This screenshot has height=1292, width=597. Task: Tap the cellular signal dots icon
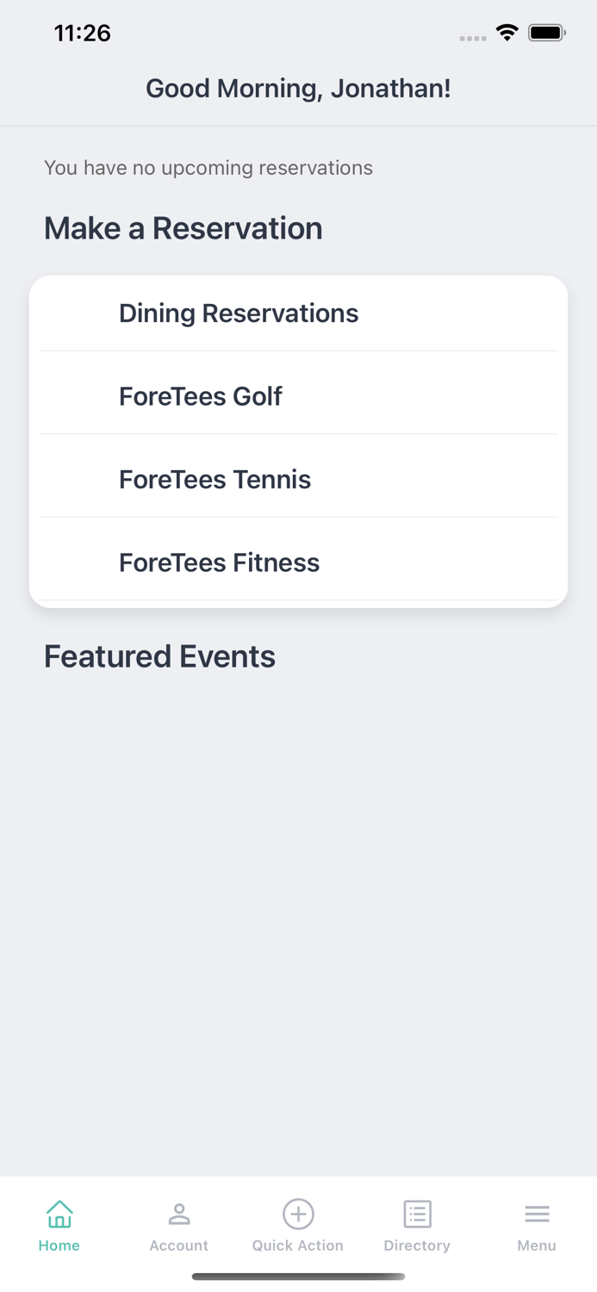coord(473,36)
